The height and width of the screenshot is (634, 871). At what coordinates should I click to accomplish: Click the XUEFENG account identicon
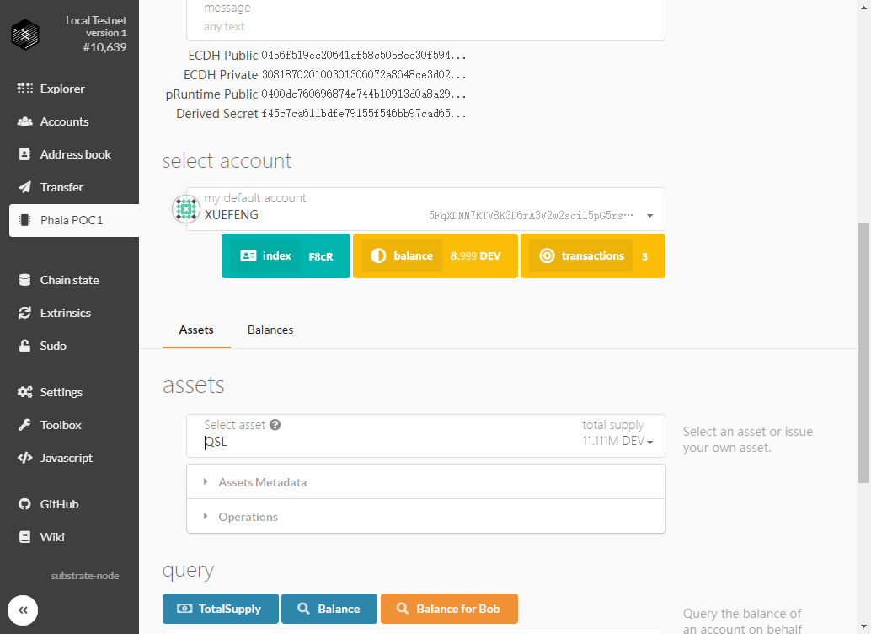185,209
